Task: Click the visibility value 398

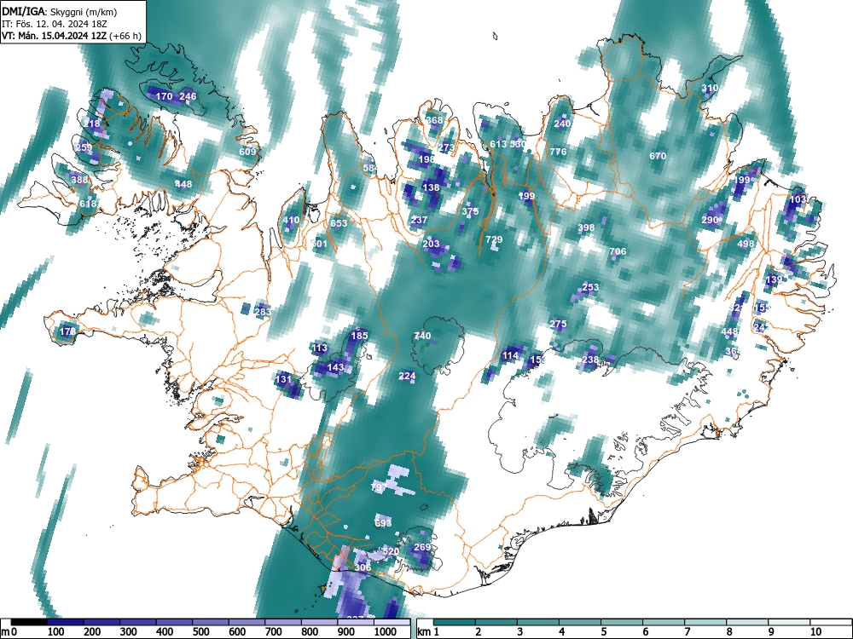Action: pyautogui.click(x=586, y=227)
